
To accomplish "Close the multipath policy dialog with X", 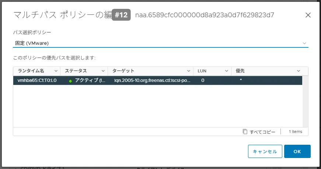I will click(308, 15).
